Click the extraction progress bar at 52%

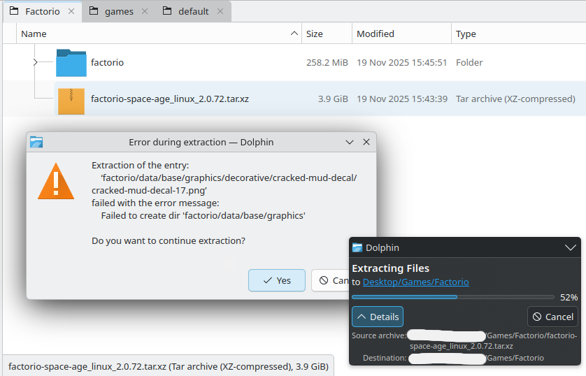pos(453,297)
